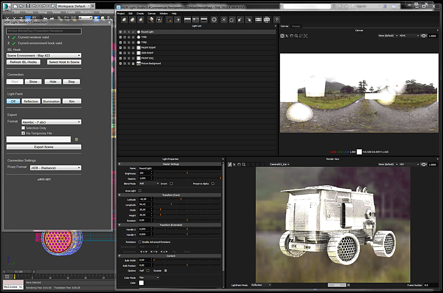Enable the Selection Only checkbox

pyautogui.click(x=23, y=128)
